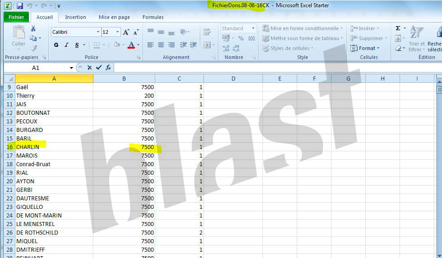Click the Increase Decimal icon
The width and height of the screenshot is (442, 258).
(x=226, y=48)
